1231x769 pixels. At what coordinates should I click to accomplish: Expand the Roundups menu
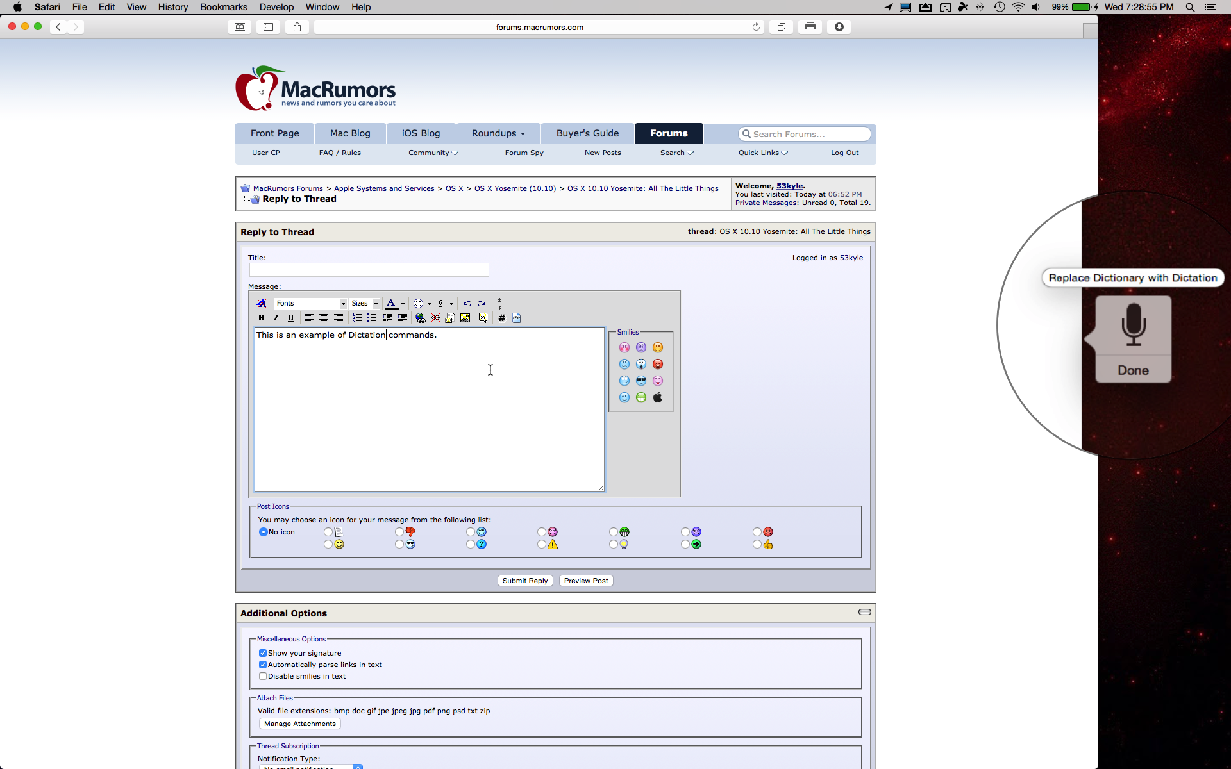[x=498, y=133]
